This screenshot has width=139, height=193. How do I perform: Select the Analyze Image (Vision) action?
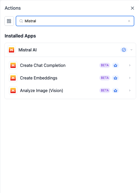point(70,90)
